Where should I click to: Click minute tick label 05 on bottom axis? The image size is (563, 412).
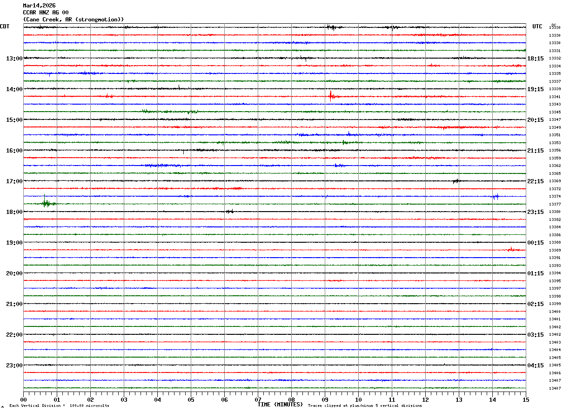[191, 399]
